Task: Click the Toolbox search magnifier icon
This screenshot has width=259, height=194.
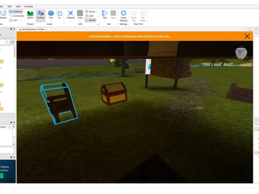Action: 7,42
